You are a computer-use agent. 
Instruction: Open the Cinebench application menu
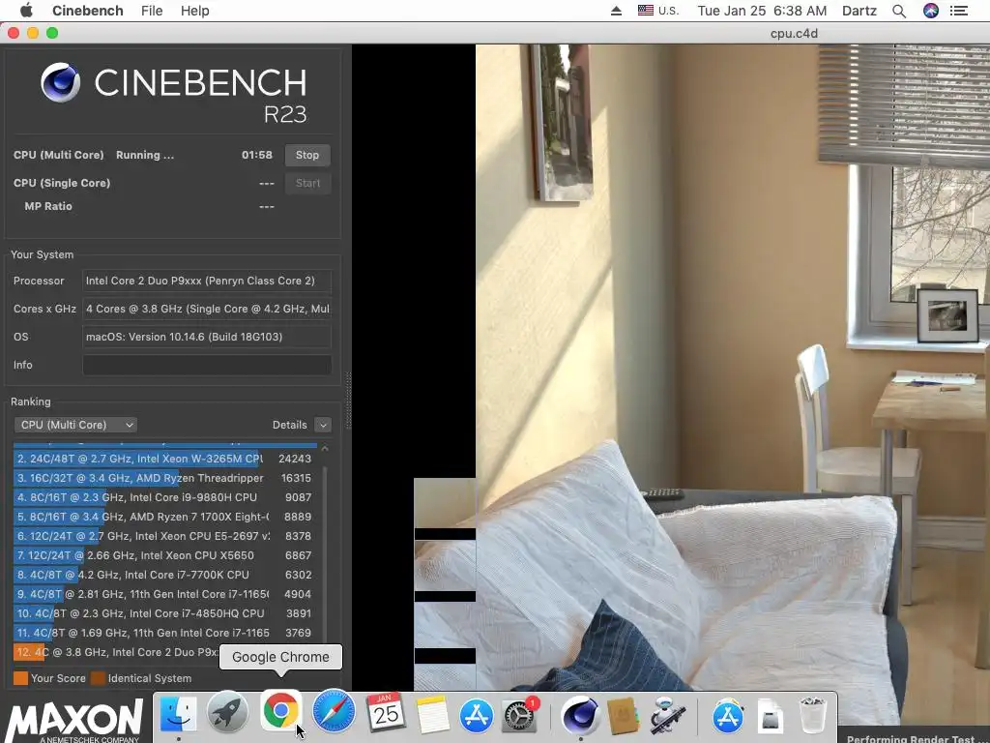(88, 11)
